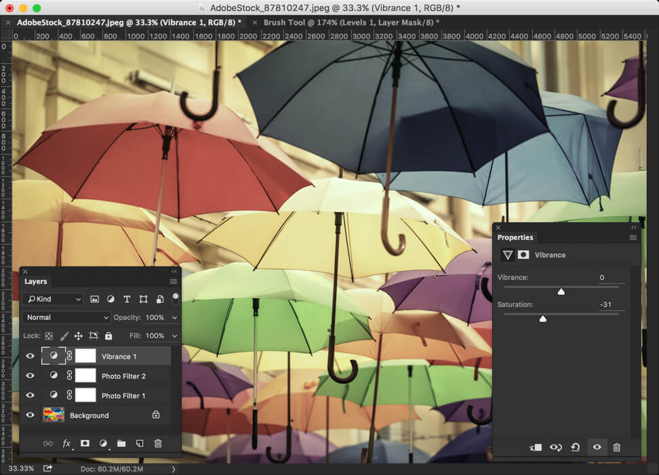
Task: Select the Layers panel tab
Action: (x=36, y=281)
